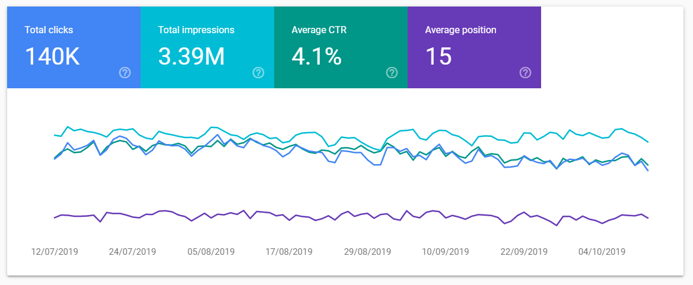The height and width of the screenshot is (285, 693).
Task: Click the 04/10/2019 date axis label
Action: pyautogui.click(x=602, y=252)
